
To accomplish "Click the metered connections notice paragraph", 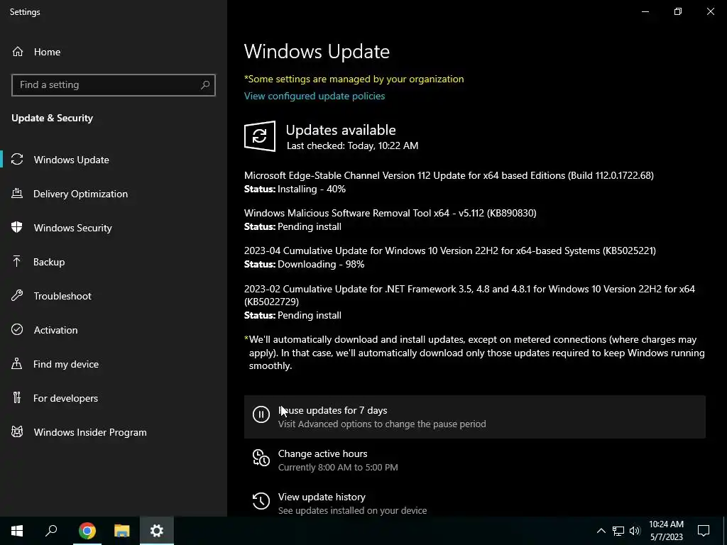I will [x=475, y=353].
